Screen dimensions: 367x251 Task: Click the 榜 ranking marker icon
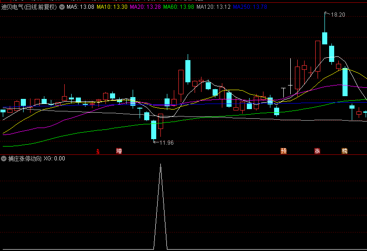tap(344, 151)
